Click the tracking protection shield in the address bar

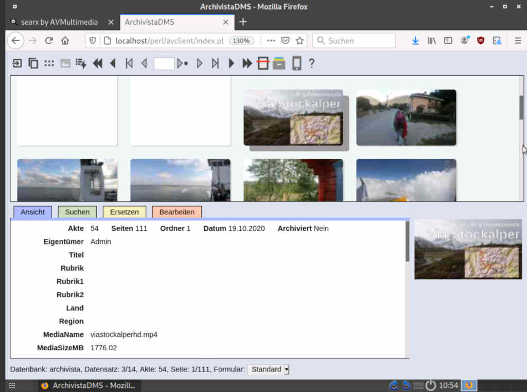pyautogui.click(x=93, y=41)
